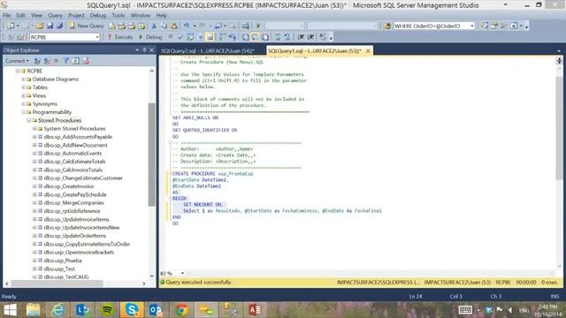Click the Find in Files icon beside search box
This screenshot has width=566, height=318.
point(387,26)
